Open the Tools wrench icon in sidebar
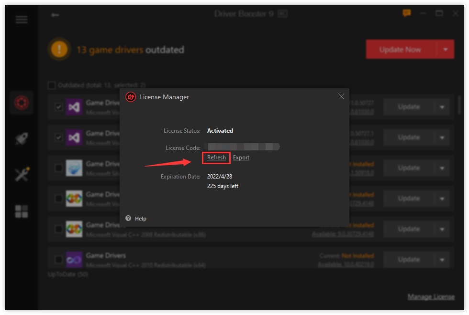 point(22,174)
